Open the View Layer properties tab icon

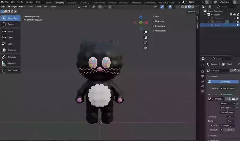pos(203,81)
